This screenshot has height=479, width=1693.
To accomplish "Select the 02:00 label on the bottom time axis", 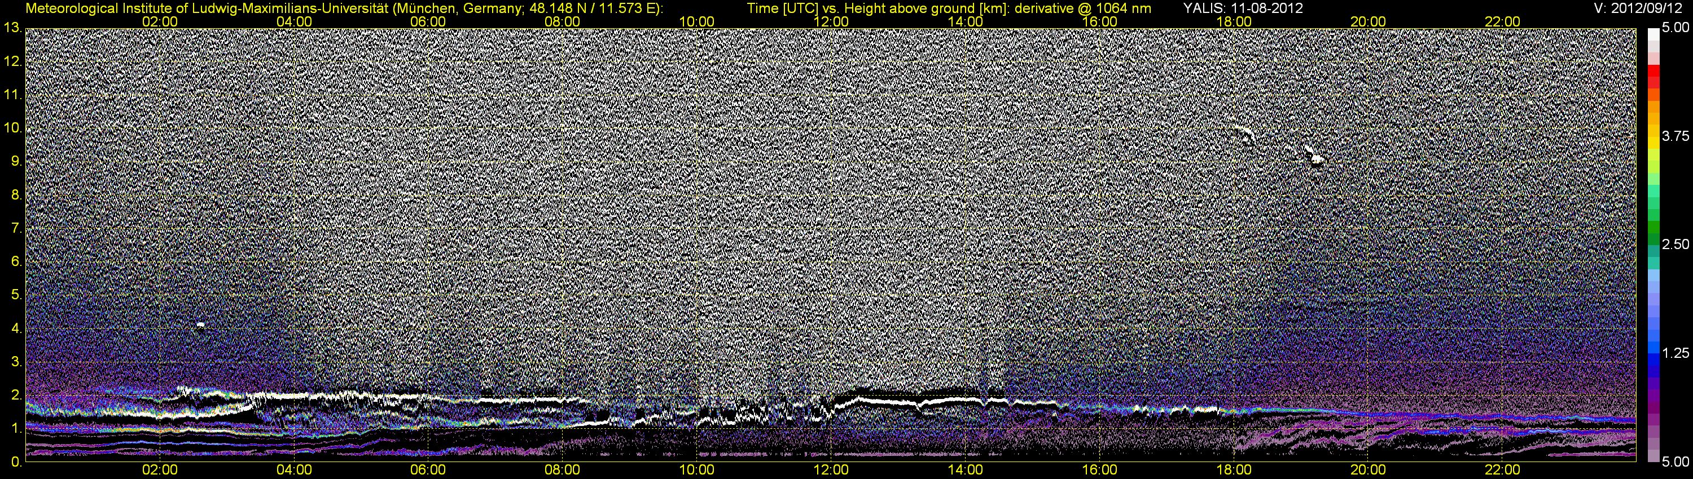I will 160,471.
